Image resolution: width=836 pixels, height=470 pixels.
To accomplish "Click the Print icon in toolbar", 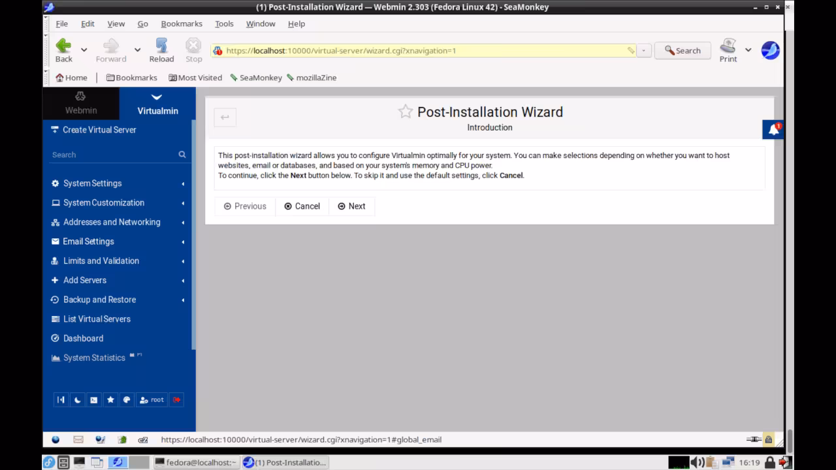I will 728,46.
